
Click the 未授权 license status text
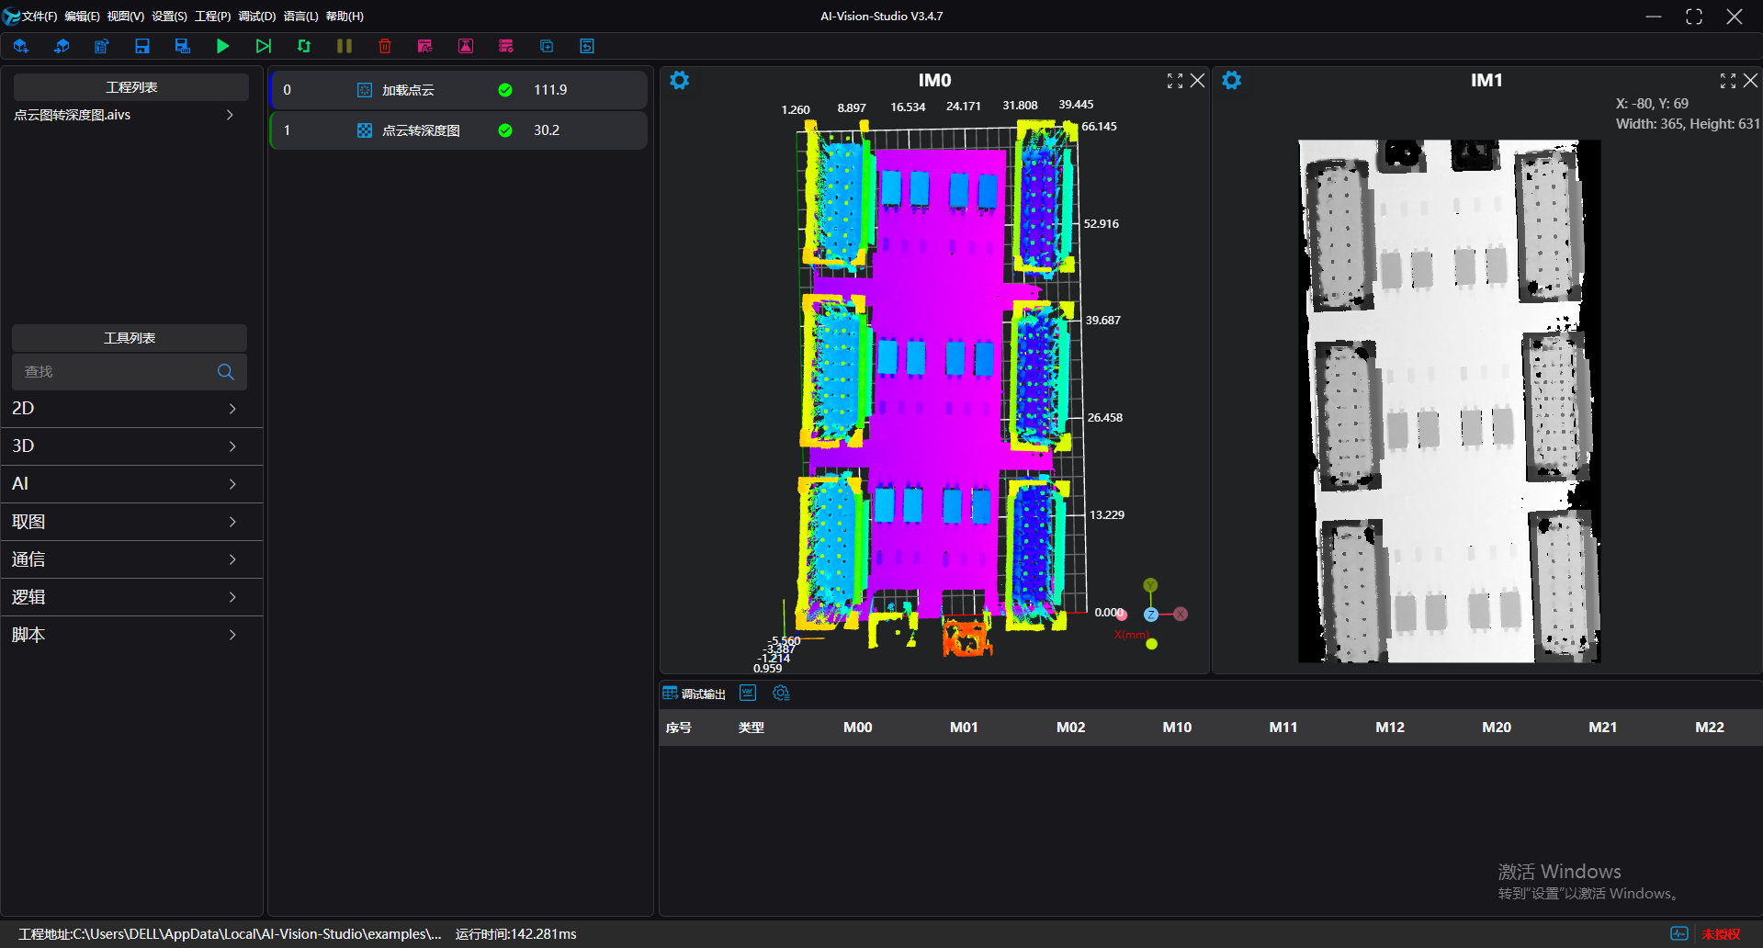(1721, 934)
